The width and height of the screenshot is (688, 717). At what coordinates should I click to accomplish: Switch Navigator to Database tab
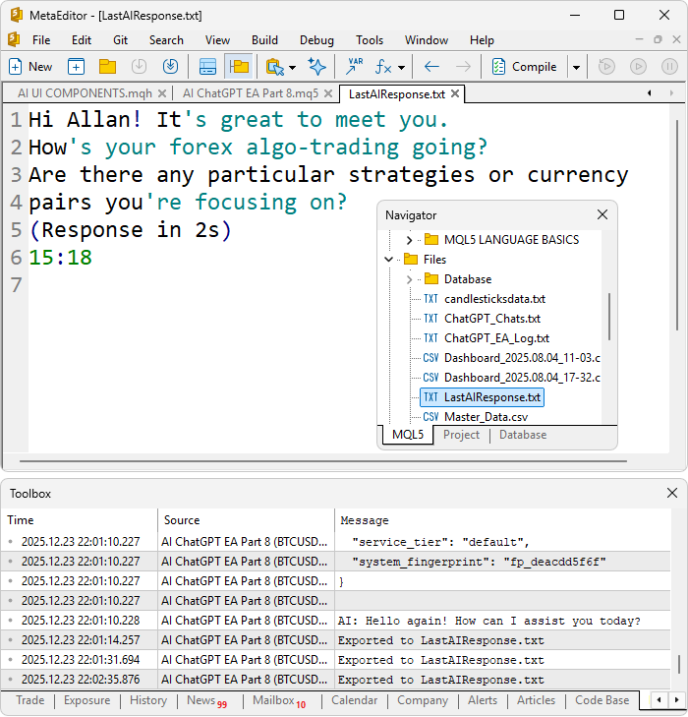[x=523, y=435]
